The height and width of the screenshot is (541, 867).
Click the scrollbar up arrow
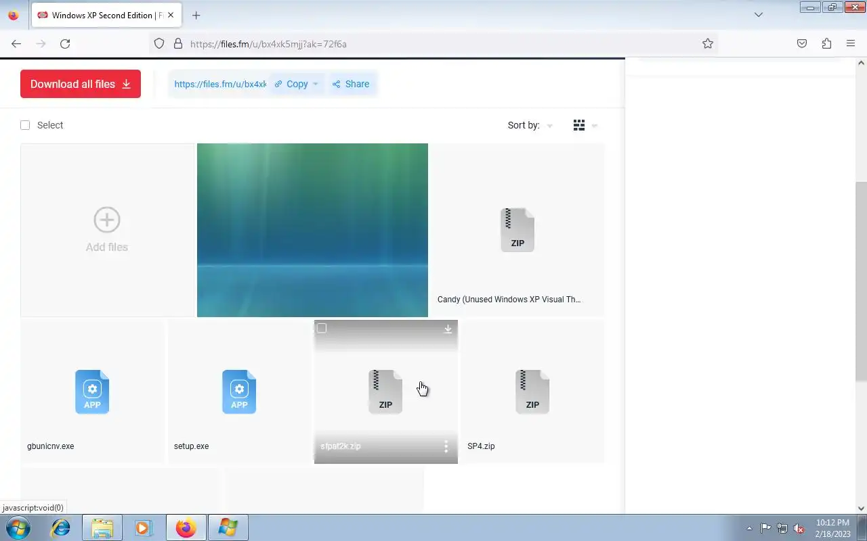coord(862,64)
